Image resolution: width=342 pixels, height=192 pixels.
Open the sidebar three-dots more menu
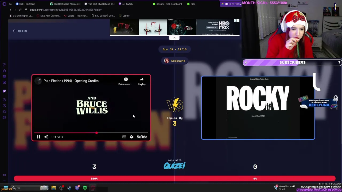[x=4, y=181]
